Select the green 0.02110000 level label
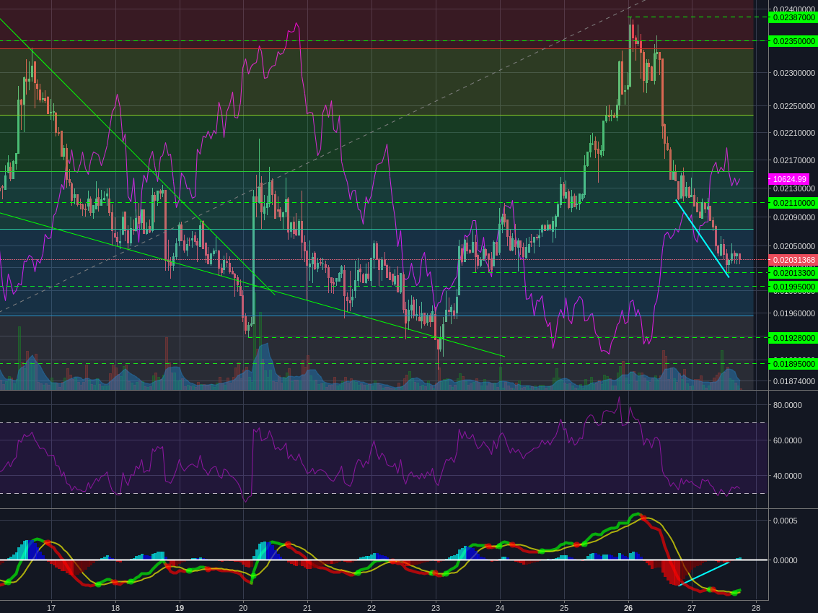The height and width of the screenshot is (613, 818). (x=792, y=203)
